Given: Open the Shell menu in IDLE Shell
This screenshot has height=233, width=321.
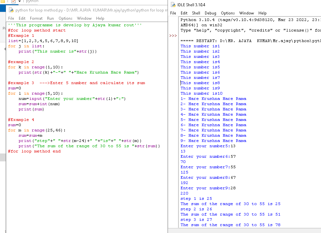Looking at the screenshot, I should (196, 13).
